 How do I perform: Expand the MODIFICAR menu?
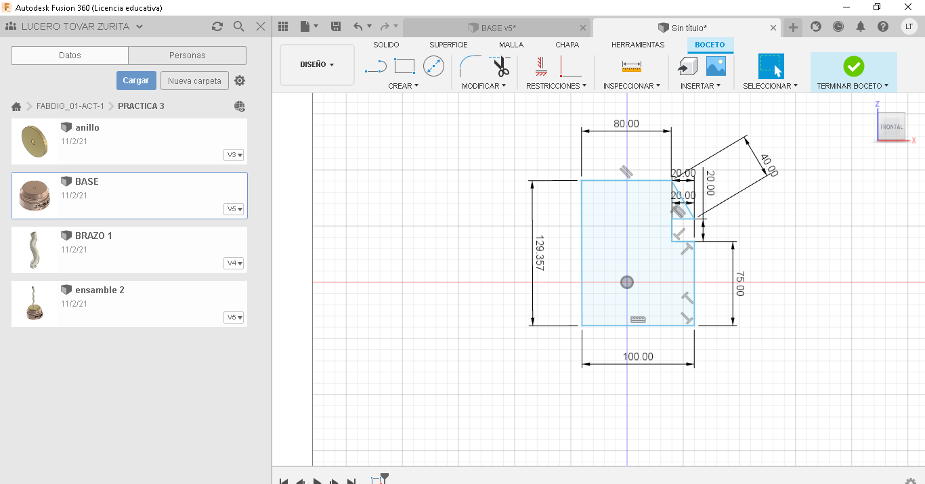pyautogui.click(x=483, y=86)
